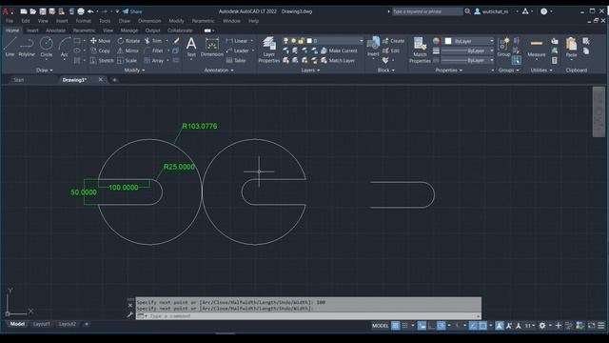
Task: Click the Array tool
Action: tap(154, 61)
